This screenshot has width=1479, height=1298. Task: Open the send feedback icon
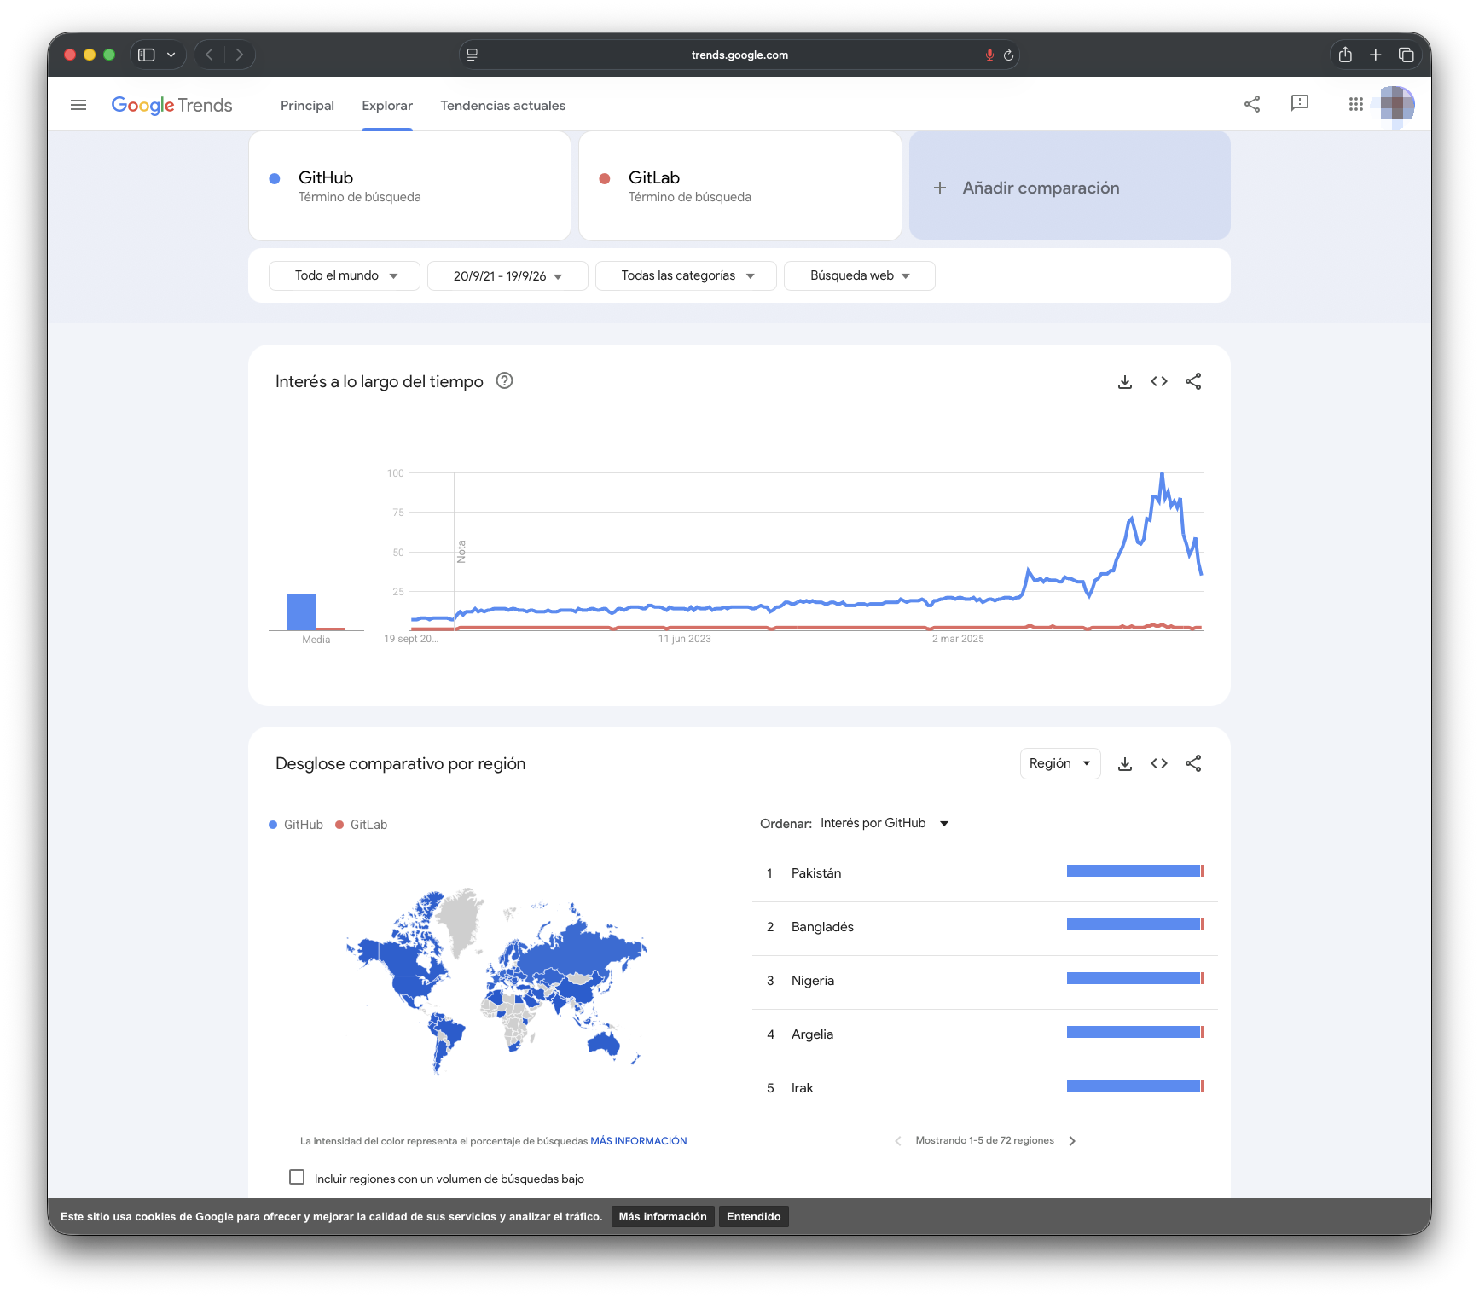[1300, 104]
